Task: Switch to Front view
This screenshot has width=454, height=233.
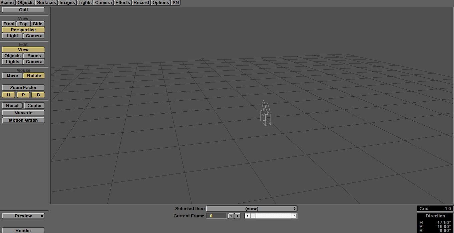Action: 9,24
